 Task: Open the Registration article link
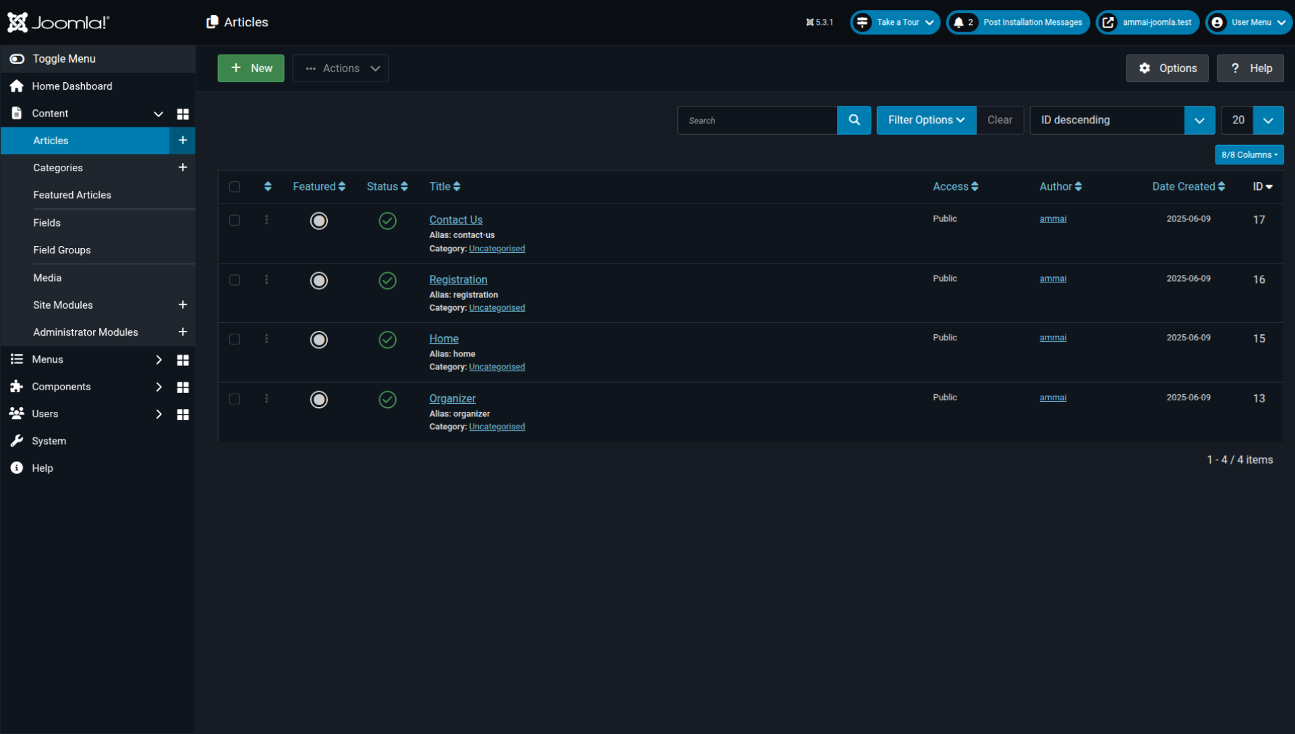458,280
